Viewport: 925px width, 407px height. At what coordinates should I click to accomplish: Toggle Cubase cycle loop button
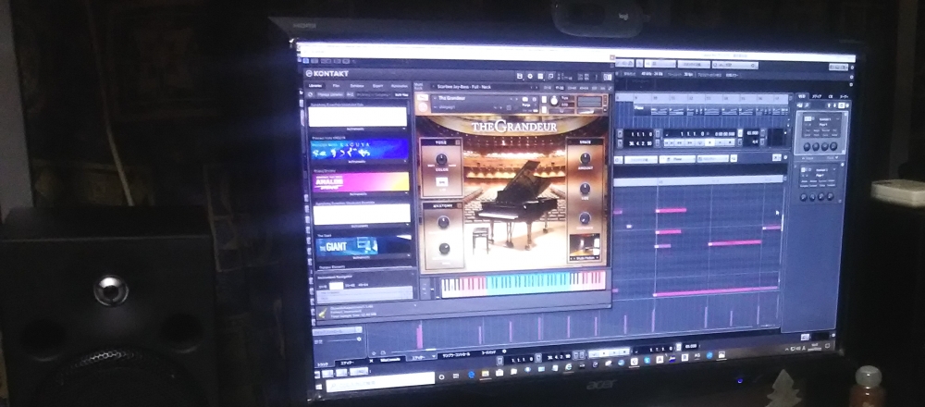click(699, 142)
